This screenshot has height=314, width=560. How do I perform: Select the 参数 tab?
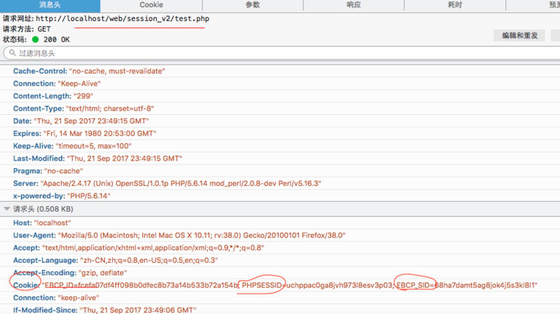253,5
